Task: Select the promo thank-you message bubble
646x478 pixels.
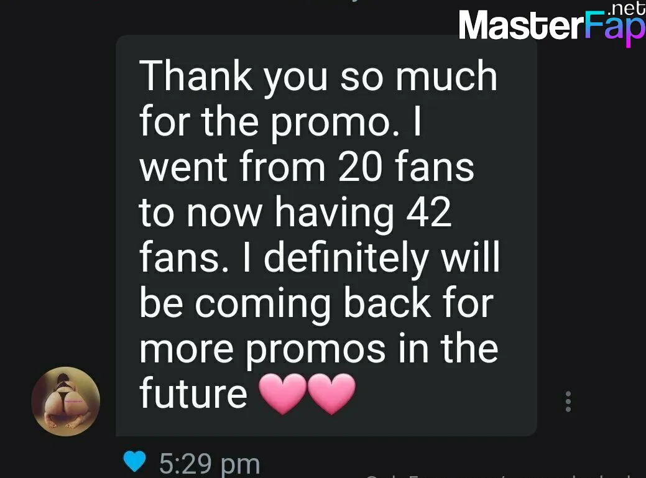Action: click(326, 236)
